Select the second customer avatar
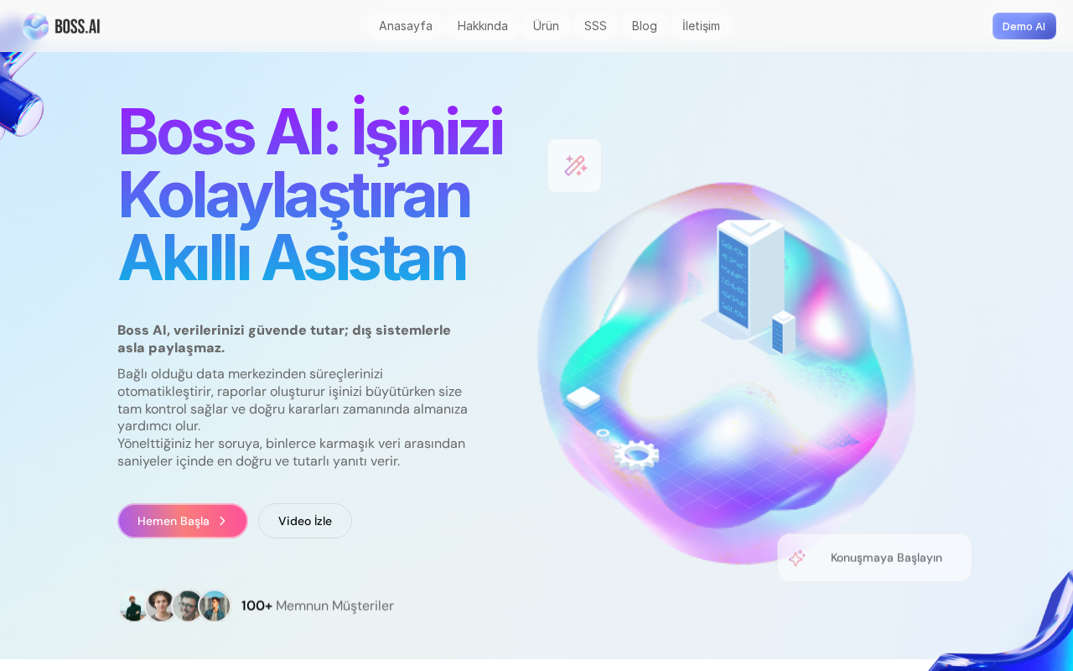The image size is (1073, 671). (x=161, y=606)
